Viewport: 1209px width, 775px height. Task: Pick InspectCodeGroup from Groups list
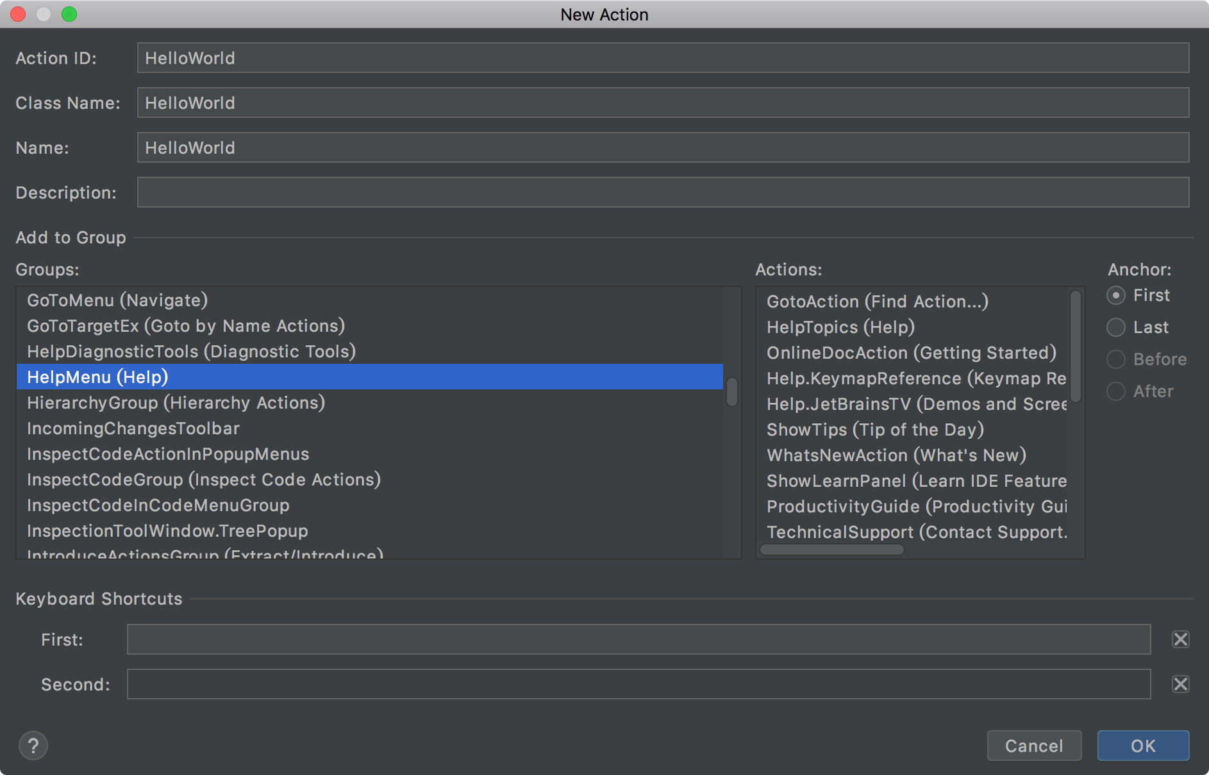pyautogui.click(x=204, y=480)
